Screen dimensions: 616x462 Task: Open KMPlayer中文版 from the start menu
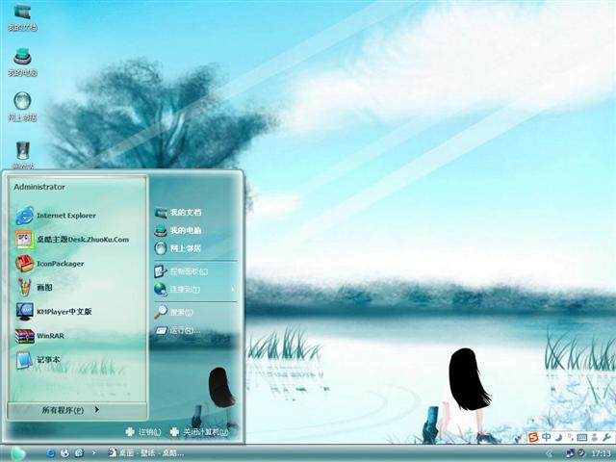54,312
